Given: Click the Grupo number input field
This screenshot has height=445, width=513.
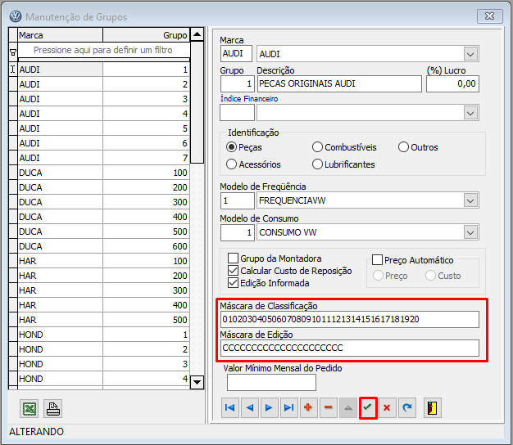Looking at the screenshot, I should (x=237, y=83).
